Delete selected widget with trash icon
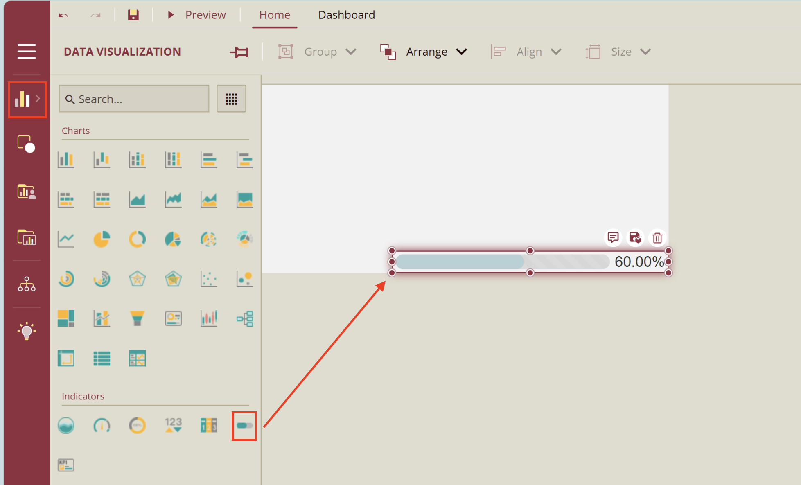Viewport: 801px width, 485px height. pos(657,238)
